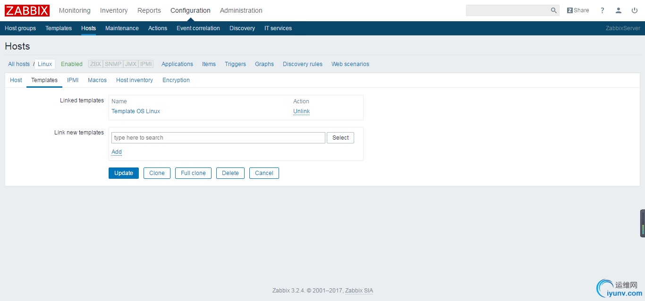Click the Delete button
This screenshot has height=301, width=645.
pyautogui.click(x=230, y=173)
